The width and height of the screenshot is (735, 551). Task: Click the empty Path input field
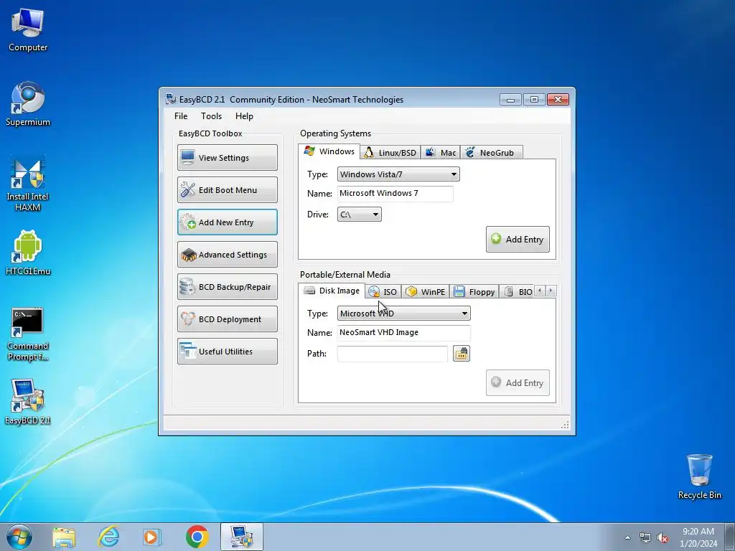(x=393, y=354)
